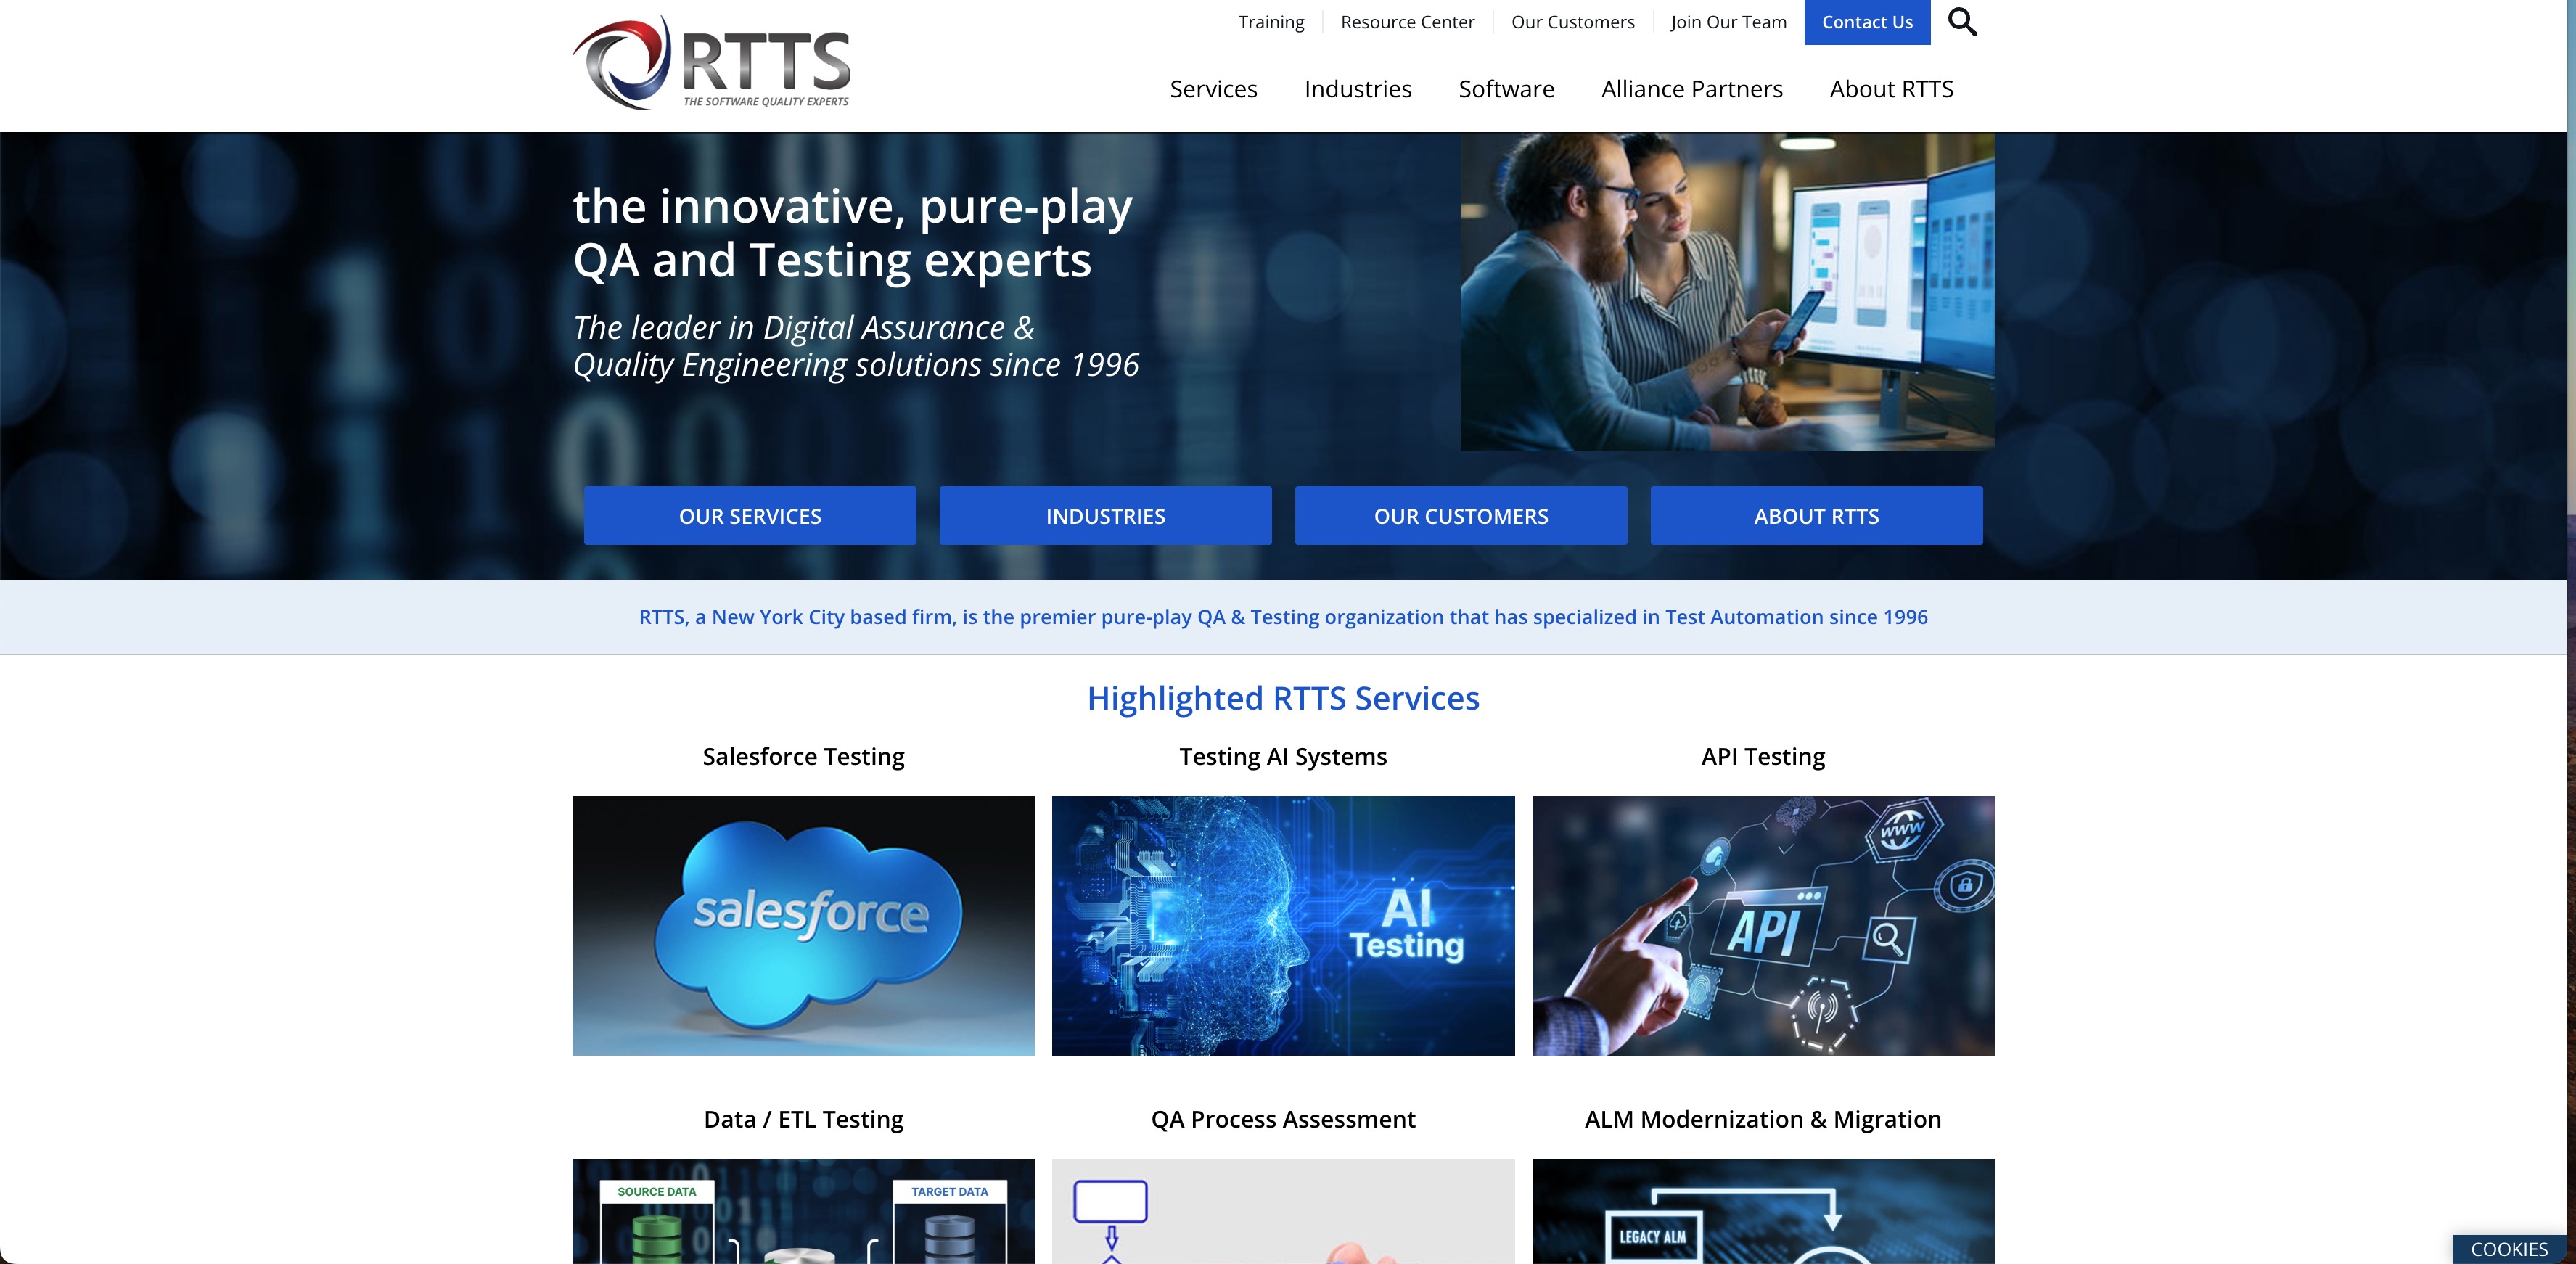Click the OUR SERVICES button

click(x=750, y=516)
